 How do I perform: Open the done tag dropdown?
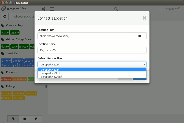coord(5,47)
